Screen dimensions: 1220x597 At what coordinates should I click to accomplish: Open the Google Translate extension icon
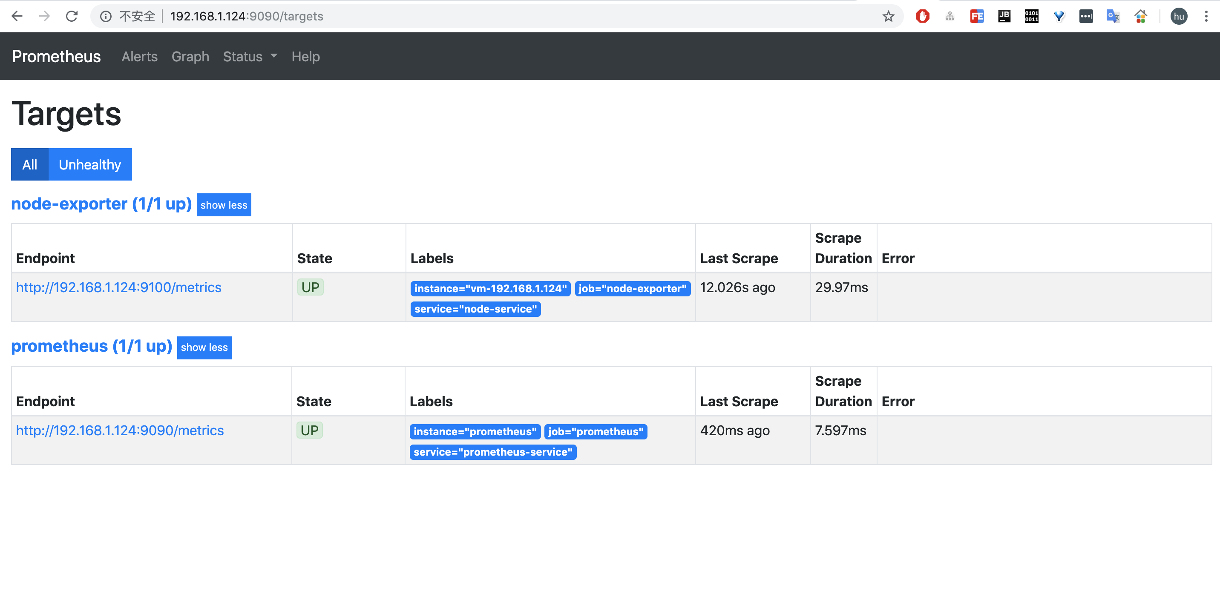(1113, 16)
